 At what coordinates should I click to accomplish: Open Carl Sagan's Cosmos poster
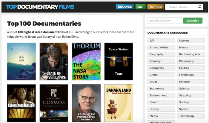click(x=54, y=103)
